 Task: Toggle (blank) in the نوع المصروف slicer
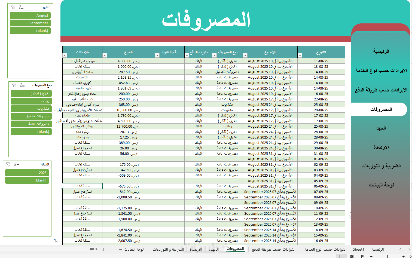[31, 131]
